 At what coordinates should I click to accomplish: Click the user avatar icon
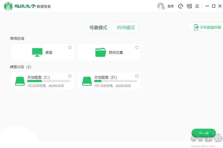[161, 6]
